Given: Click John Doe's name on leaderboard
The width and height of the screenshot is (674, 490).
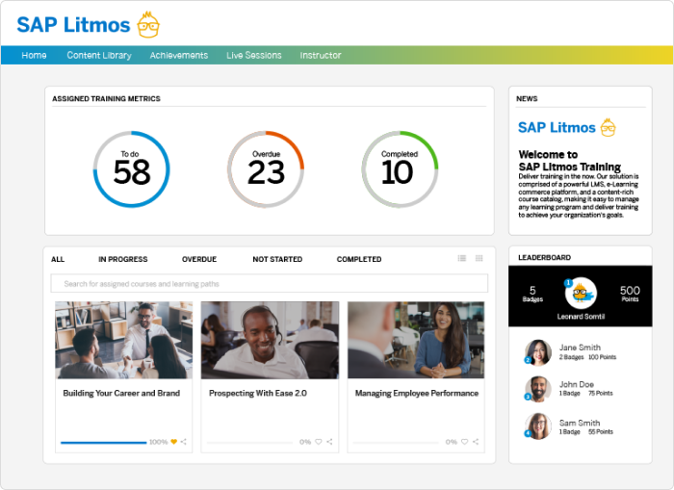Looking at the screenshot, I should (577, 384).
